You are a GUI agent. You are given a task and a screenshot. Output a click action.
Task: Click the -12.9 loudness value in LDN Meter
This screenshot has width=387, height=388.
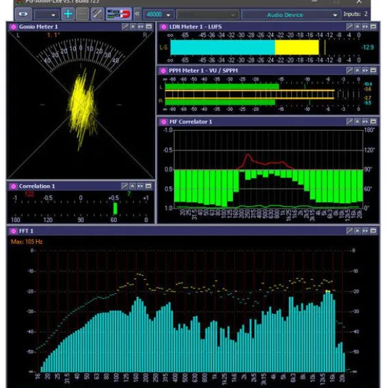(367, 47)
